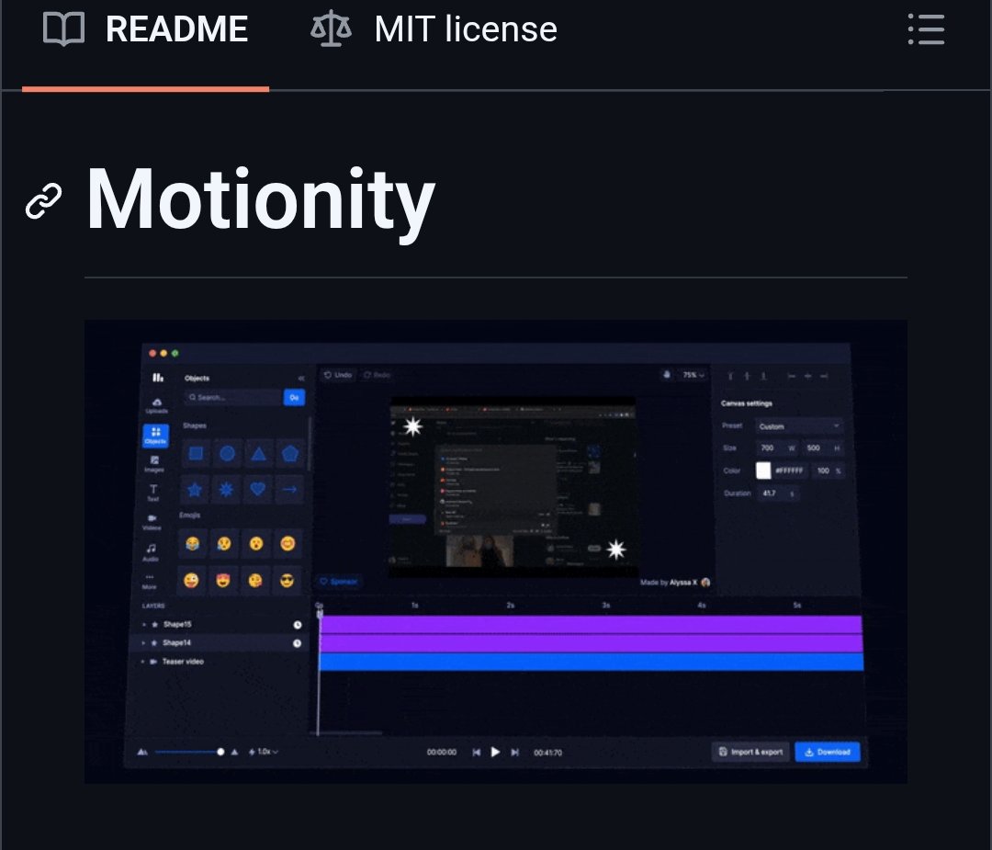Click the canvas width field showing 700
Viewport: 992px width, 850px height.
tap(777, 448)
